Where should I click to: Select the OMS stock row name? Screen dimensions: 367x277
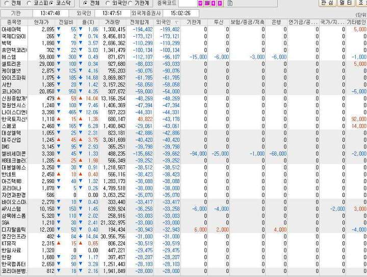6,147
